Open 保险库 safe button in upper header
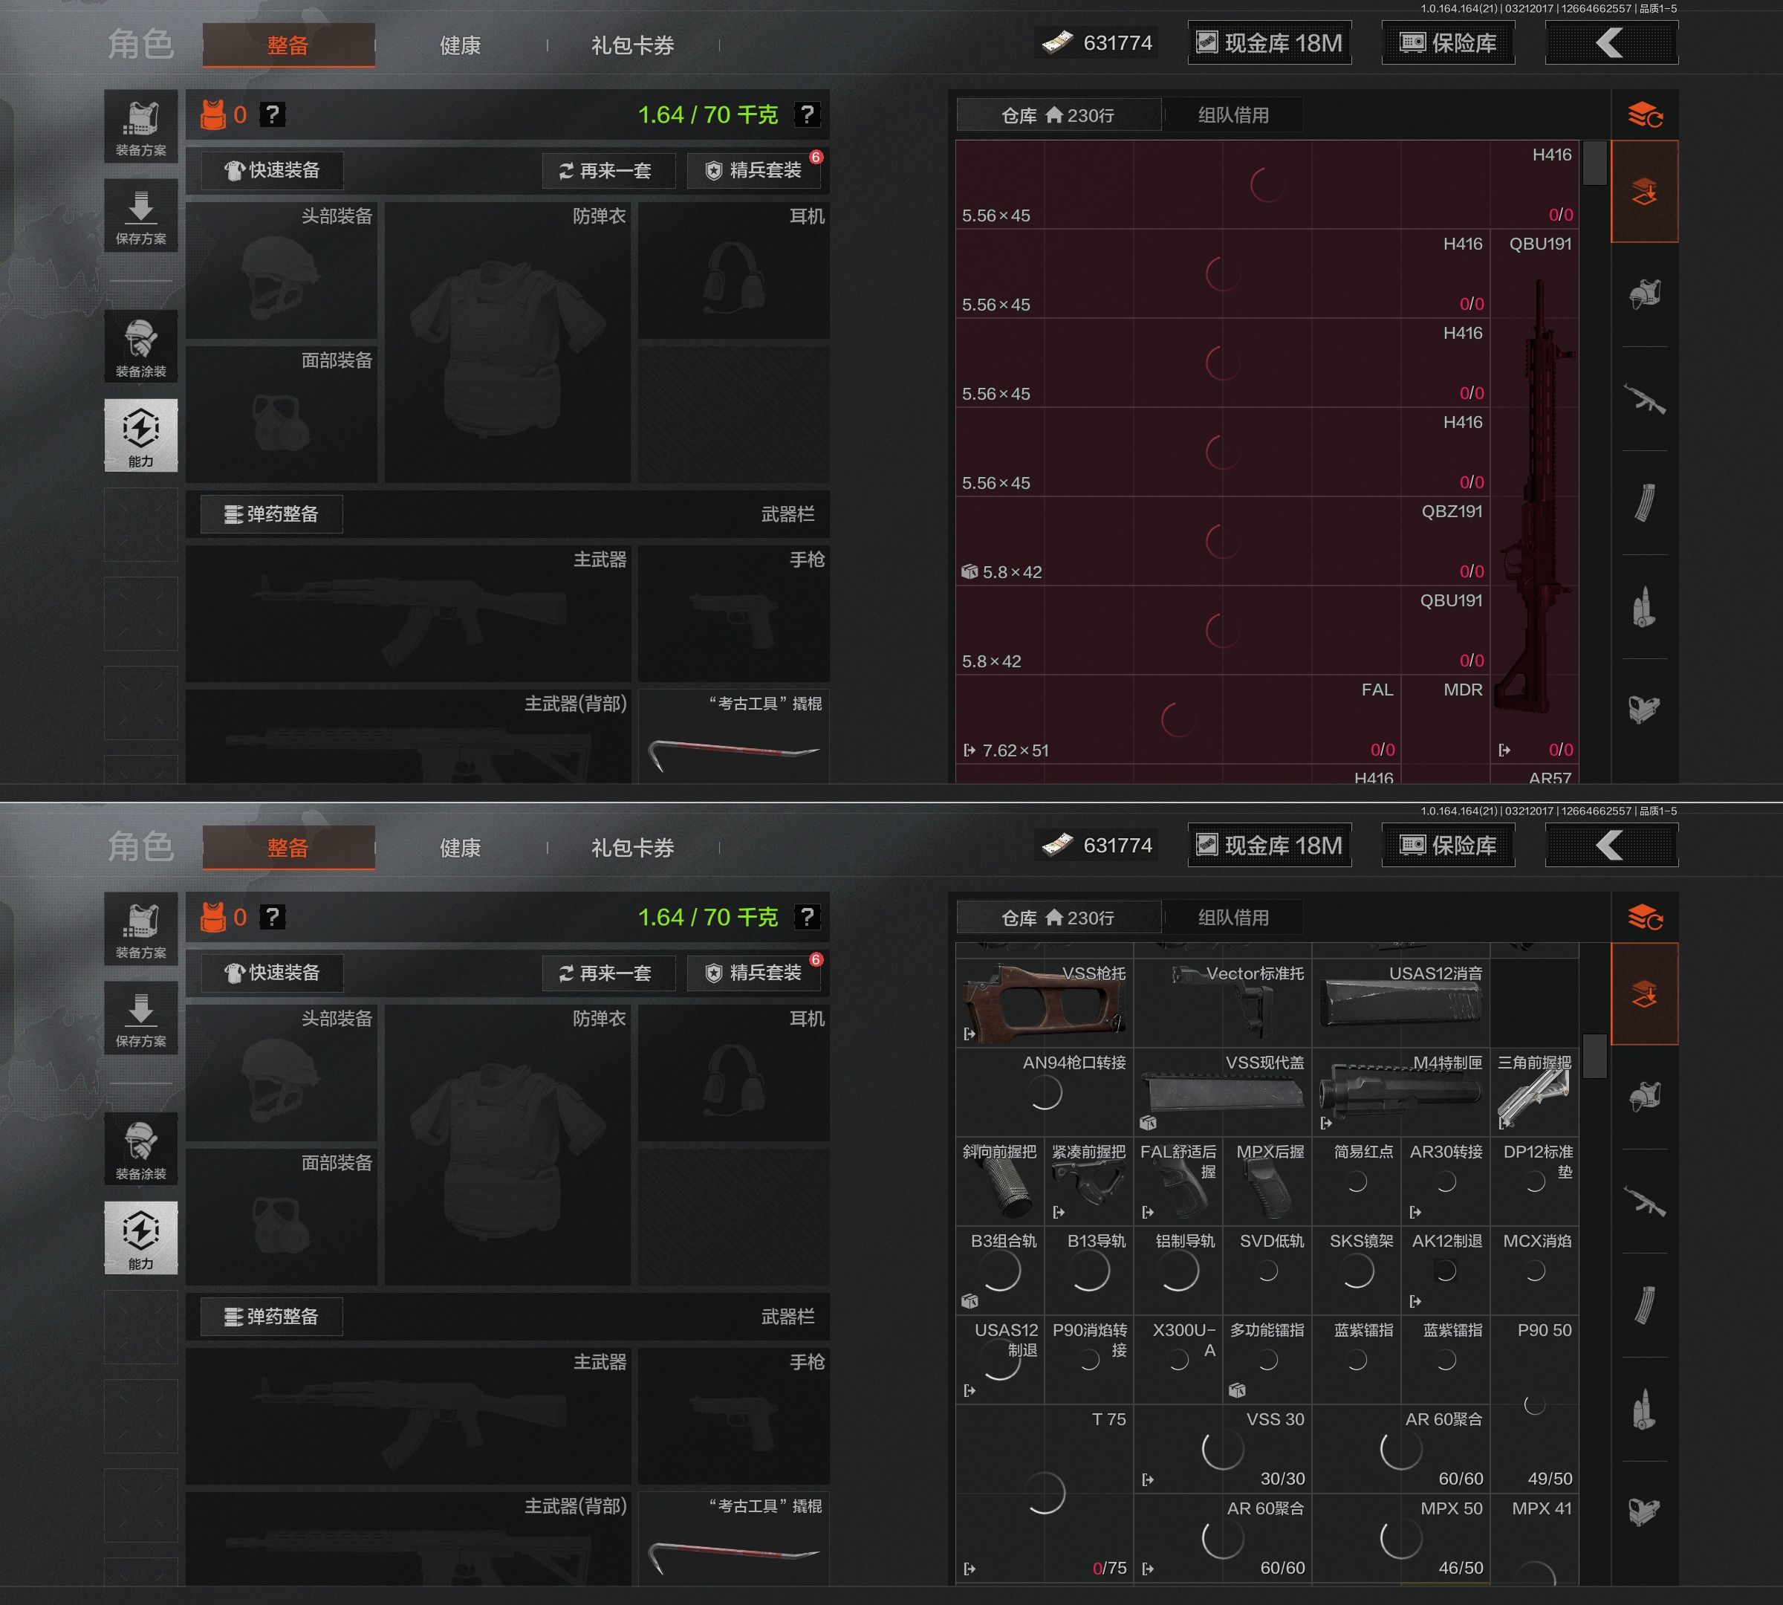 pos(1448,43)
